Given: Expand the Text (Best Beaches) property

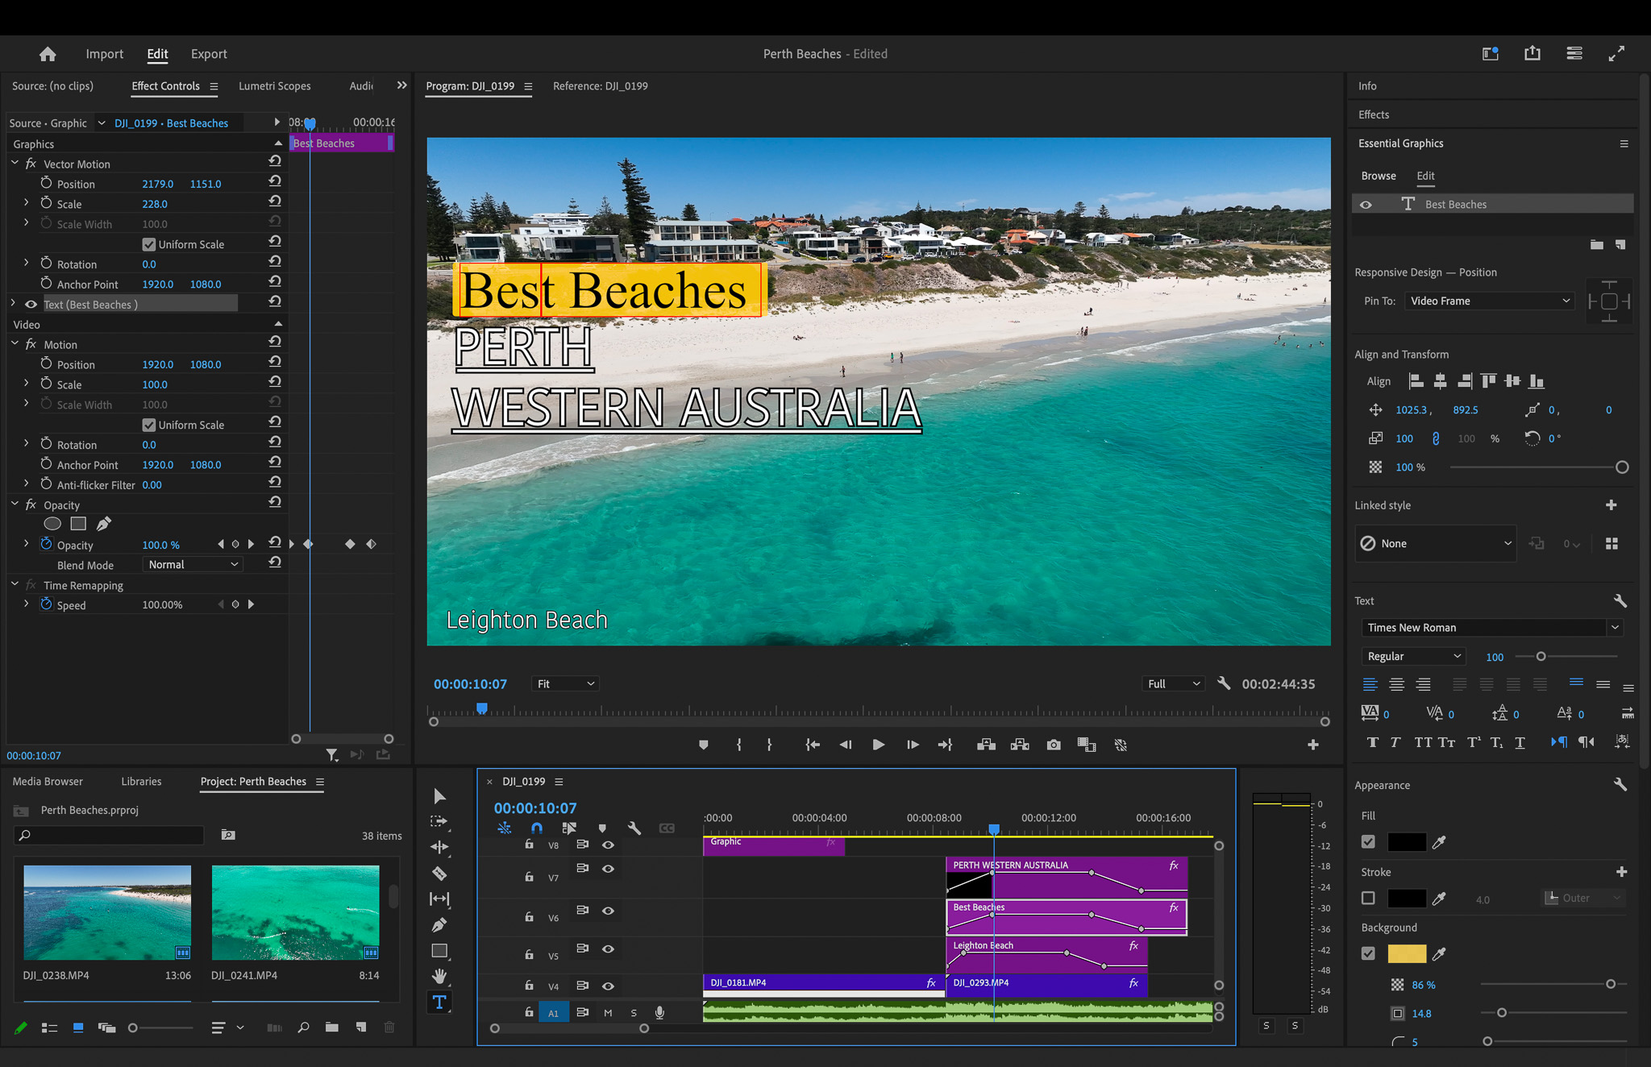Looking at the screenshot, I should click(x=14, y=305).
